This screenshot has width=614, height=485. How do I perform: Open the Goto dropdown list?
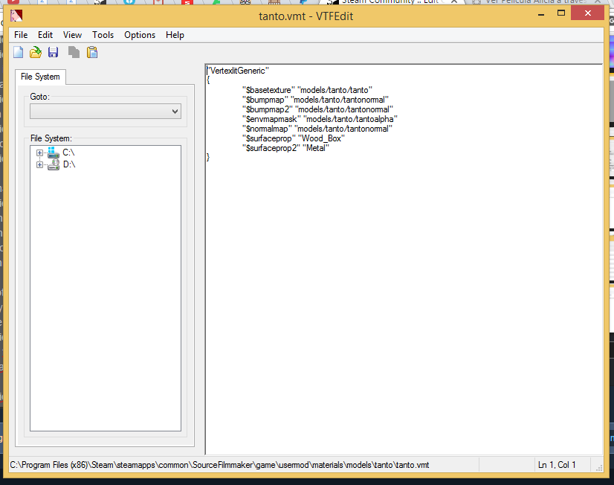point(106,112)
